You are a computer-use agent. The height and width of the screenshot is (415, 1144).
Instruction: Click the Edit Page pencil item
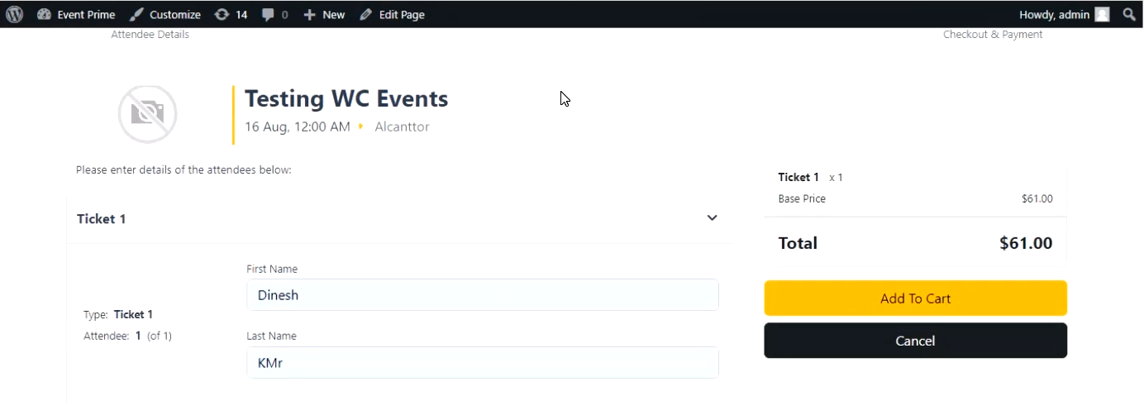[393, 14]
